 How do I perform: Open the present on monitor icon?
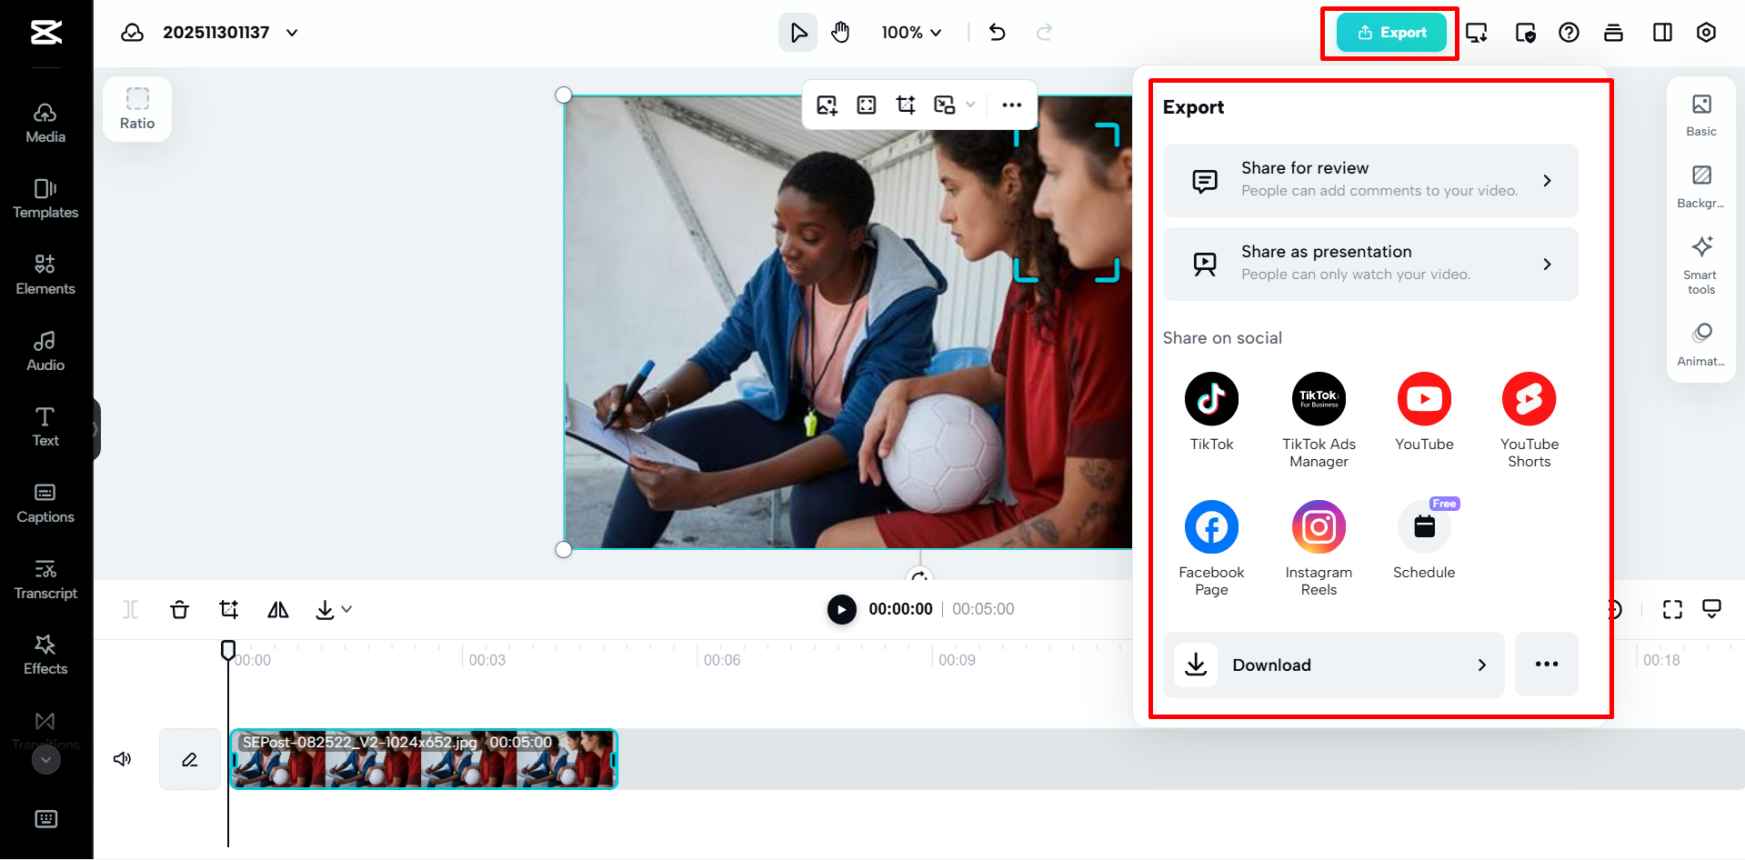pos(1476,33)
